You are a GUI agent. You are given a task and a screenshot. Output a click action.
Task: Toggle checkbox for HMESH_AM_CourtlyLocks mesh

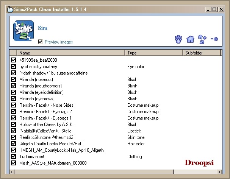point(14,150)
